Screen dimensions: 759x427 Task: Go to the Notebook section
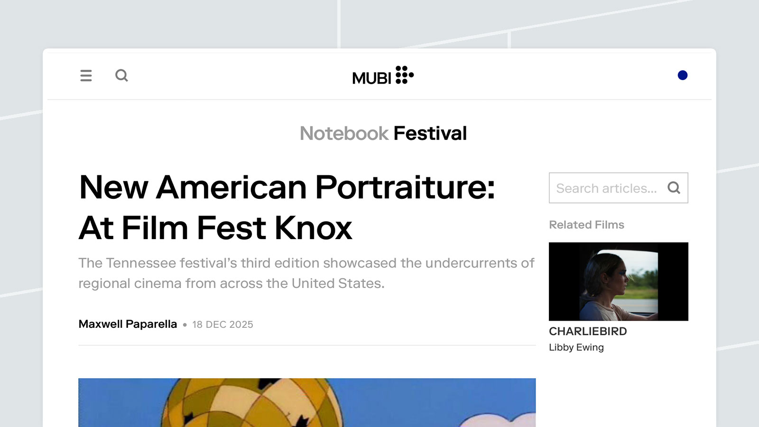pyautogui.click(x=344, y=134)
